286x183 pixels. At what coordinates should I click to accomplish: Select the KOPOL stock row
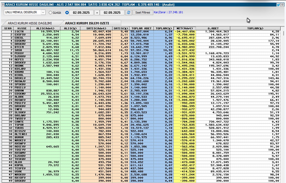141,165
